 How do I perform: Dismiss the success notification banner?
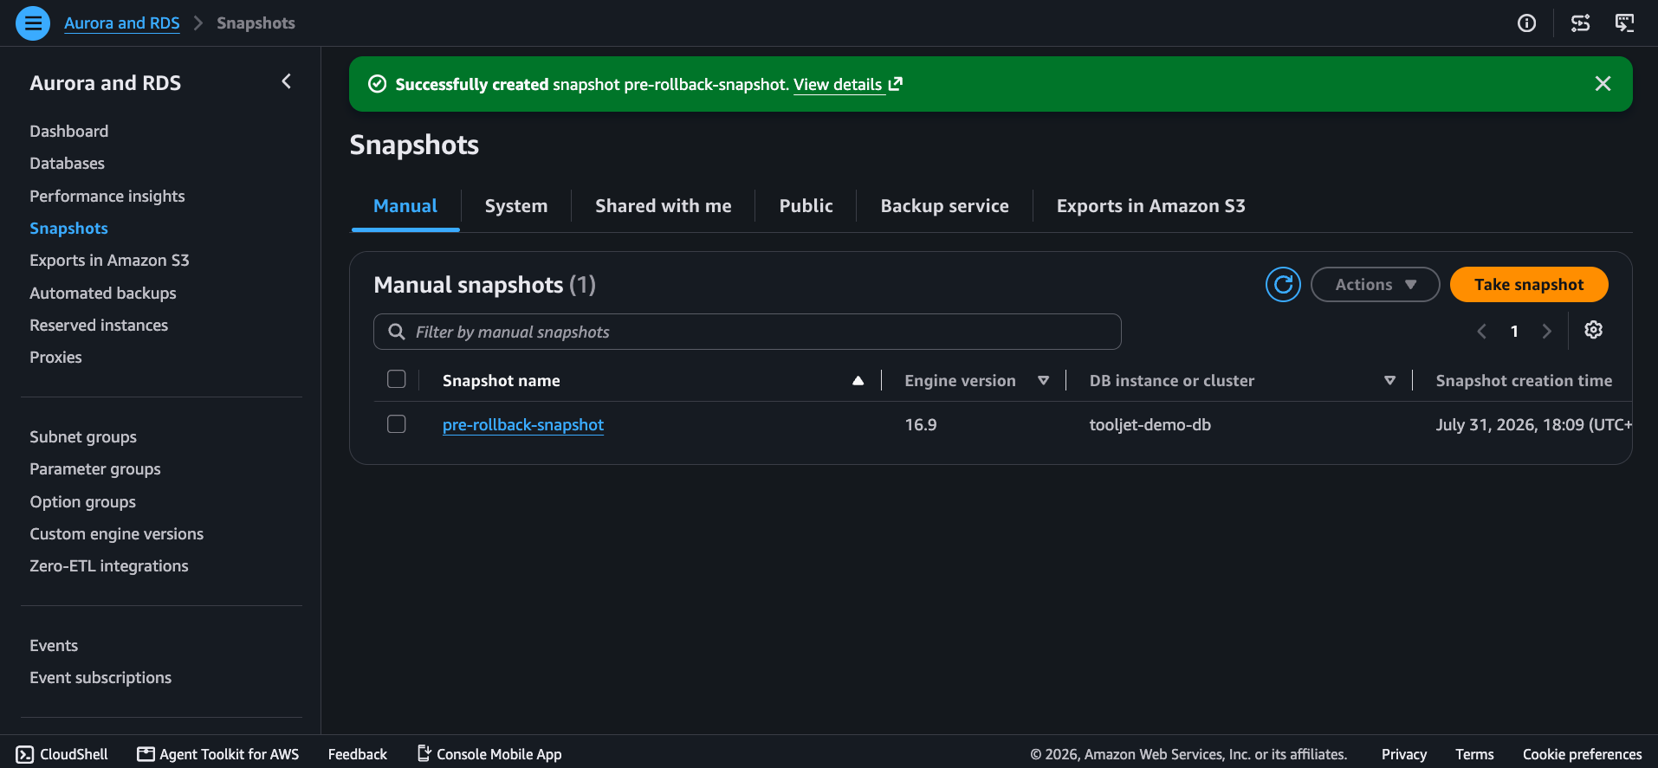pyautogui.click(x=1603, y=83)
